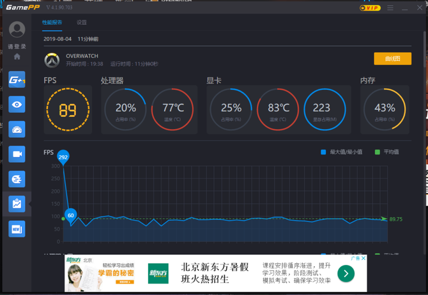Toggle the 最大值/最小值 legend entry
Screen dimensions: 428x295
(342, 152)
